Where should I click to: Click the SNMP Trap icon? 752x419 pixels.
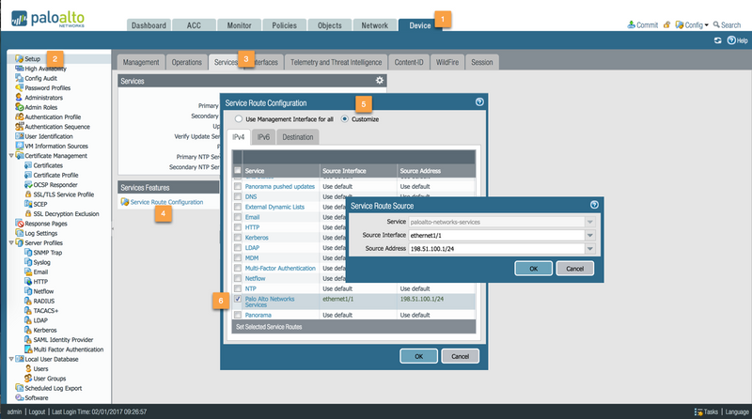coord(28,252)
